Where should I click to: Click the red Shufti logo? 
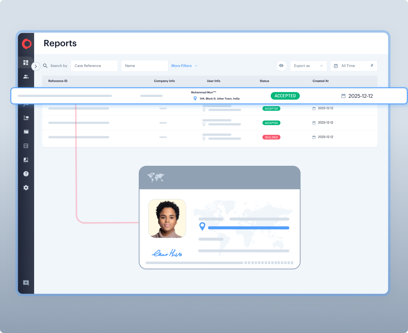(26, 44)
